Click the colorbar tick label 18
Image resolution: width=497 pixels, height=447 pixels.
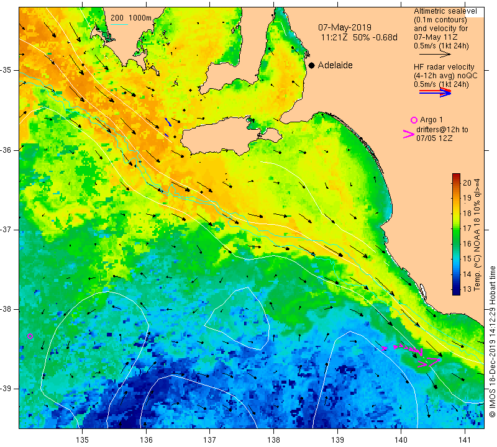(467, 213)
